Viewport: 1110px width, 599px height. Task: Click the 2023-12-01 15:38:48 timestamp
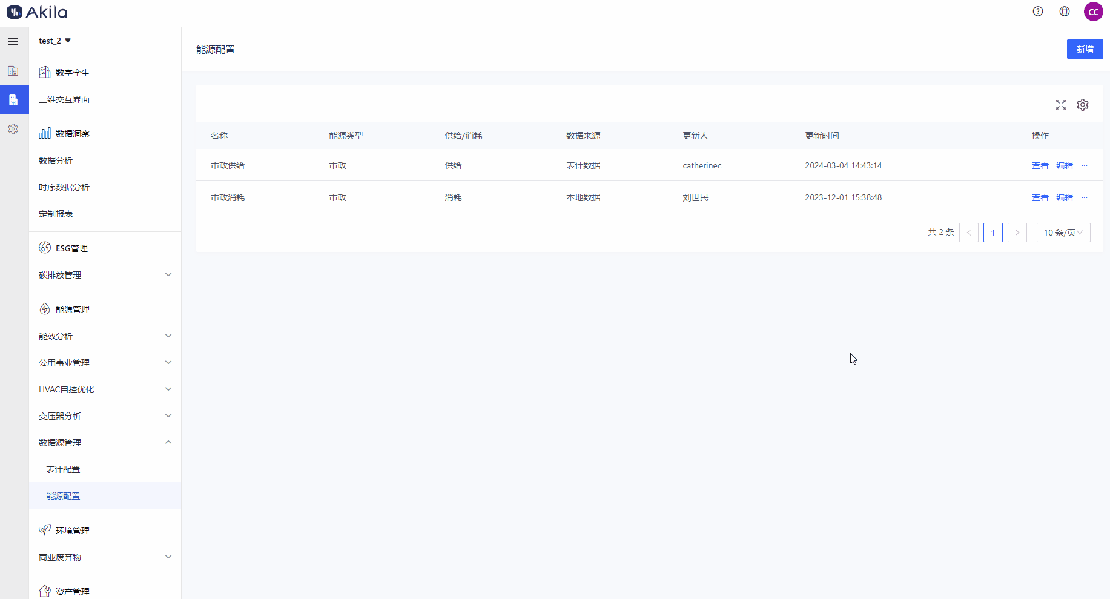[843, 197]
